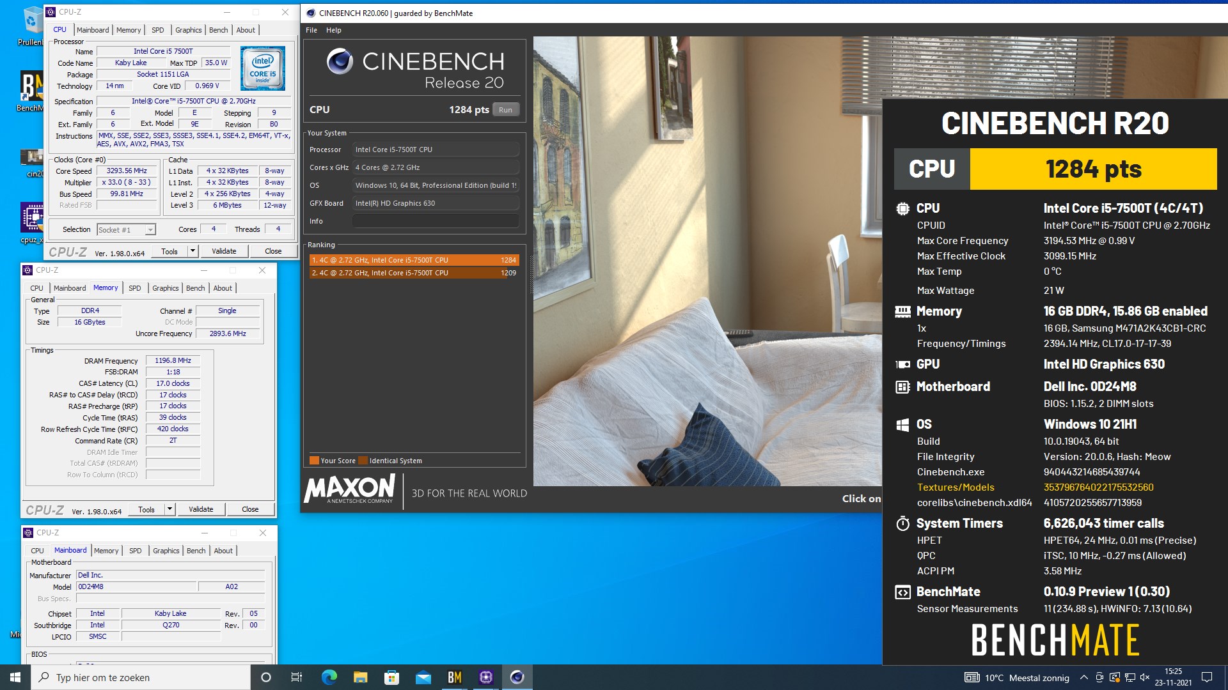Expand Tools dropdown arrow in top CPU-Z window
1228x690 pixels.
coord(193,251)
